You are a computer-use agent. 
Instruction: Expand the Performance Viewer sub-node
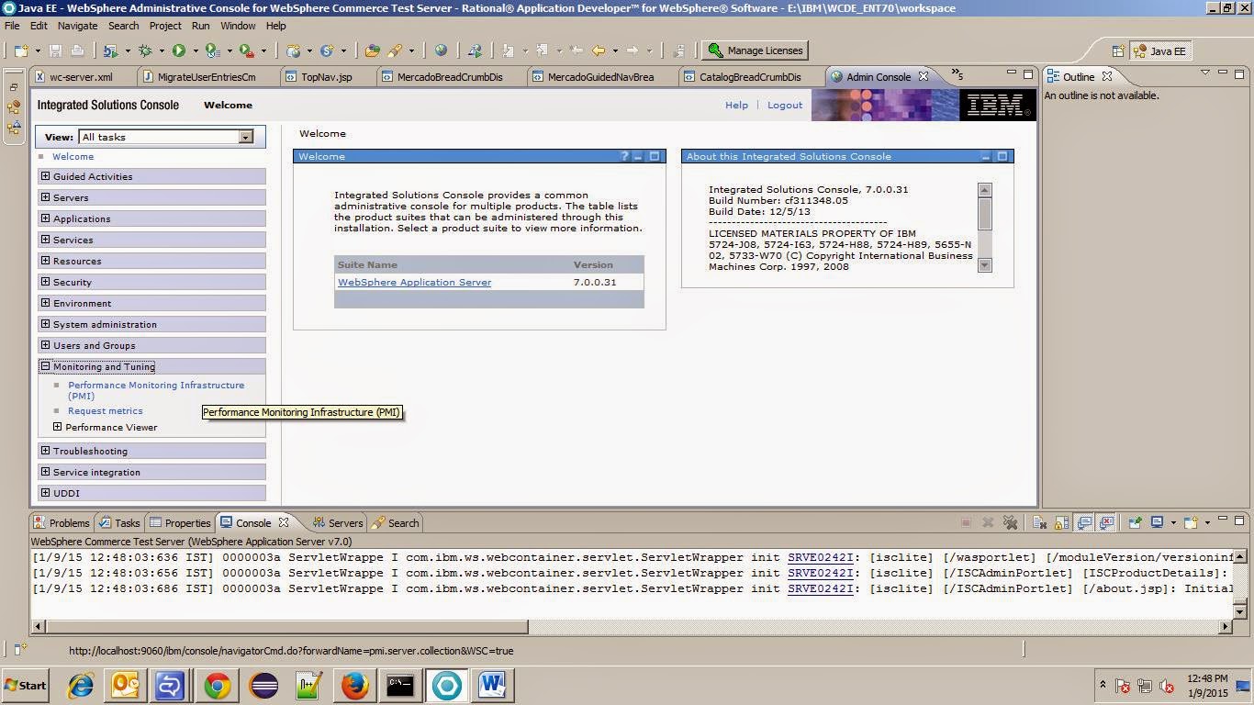(57, 427)
